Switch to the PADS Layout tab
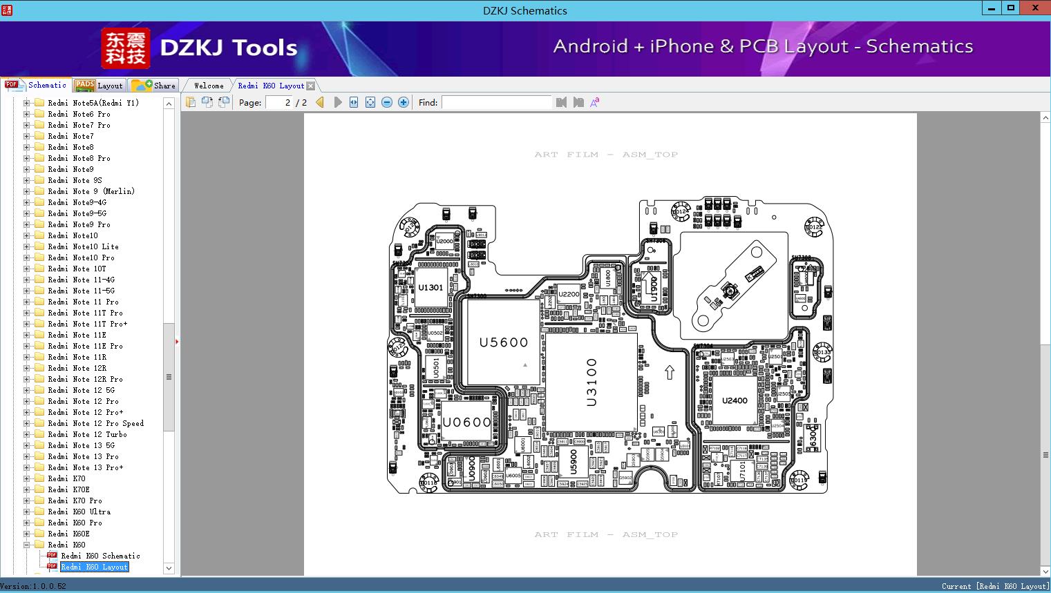Image resolution: width=1051 pixels, height=593 pixels. point(99,86)
